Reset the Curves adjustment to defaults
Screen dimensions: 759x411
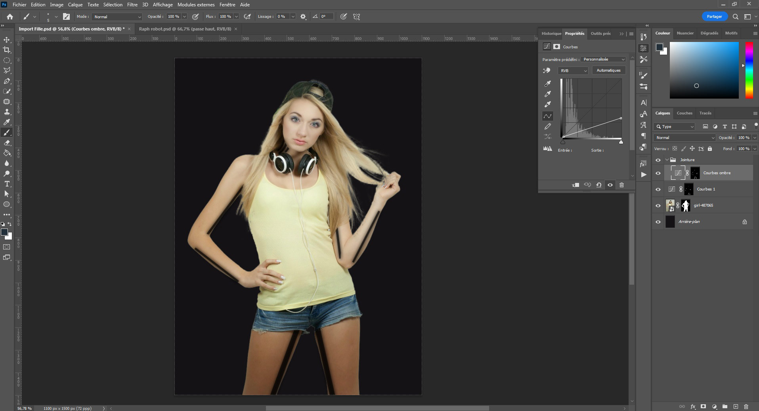599,185
